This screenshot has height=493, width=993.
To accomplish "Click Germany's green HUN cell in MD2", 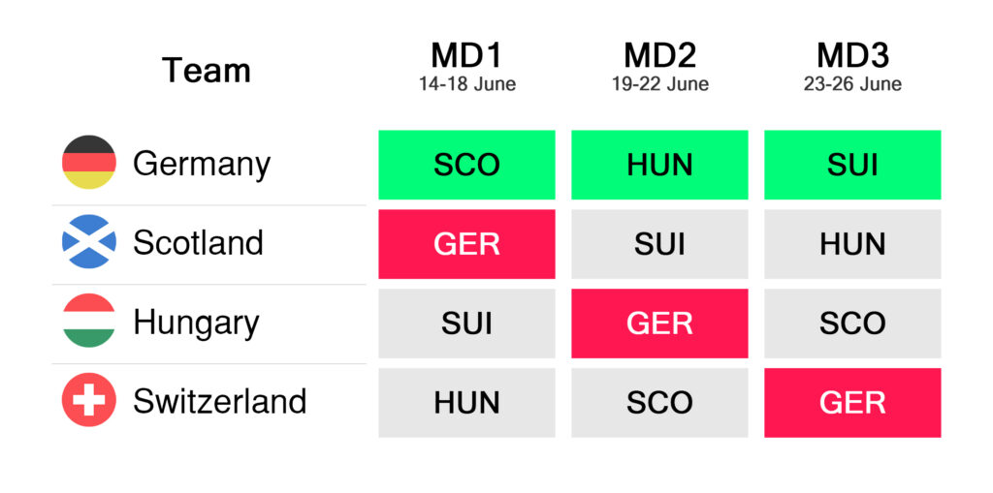I will click(x=659, y=165).
